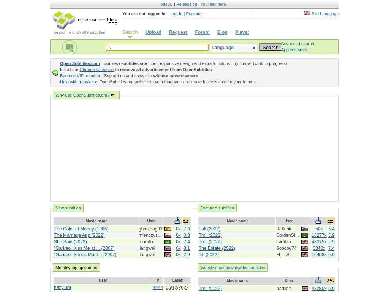Click the Spanish flag for The Color of Money
The width and height of the screenshot is (389, 292).
tap(168, 229)
